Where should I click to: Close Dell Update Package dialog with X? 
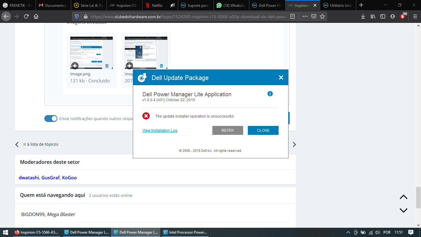click(281, 77)
